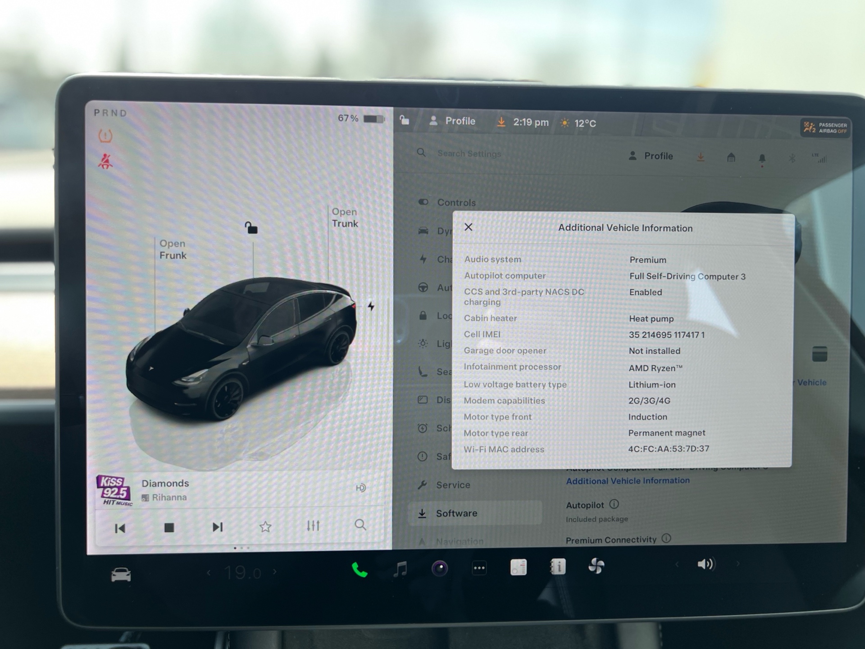Viewport: 865px width, 649px height.
Task: Increase temperature with right chevron
Action: pos(275,572)
